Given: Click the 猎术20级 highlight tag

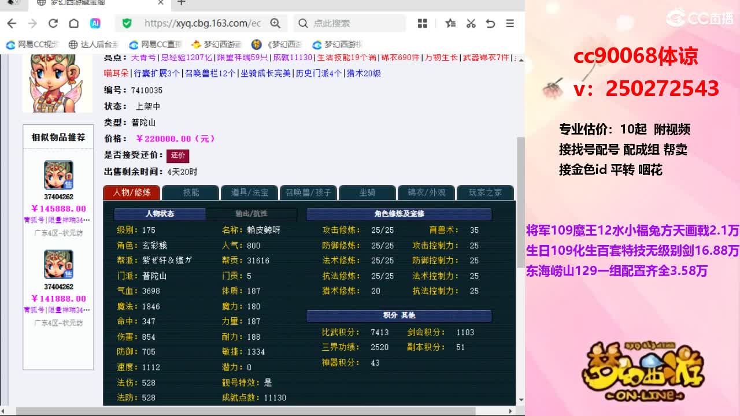Looking at the screenshot, I should (x=364, y=73).
